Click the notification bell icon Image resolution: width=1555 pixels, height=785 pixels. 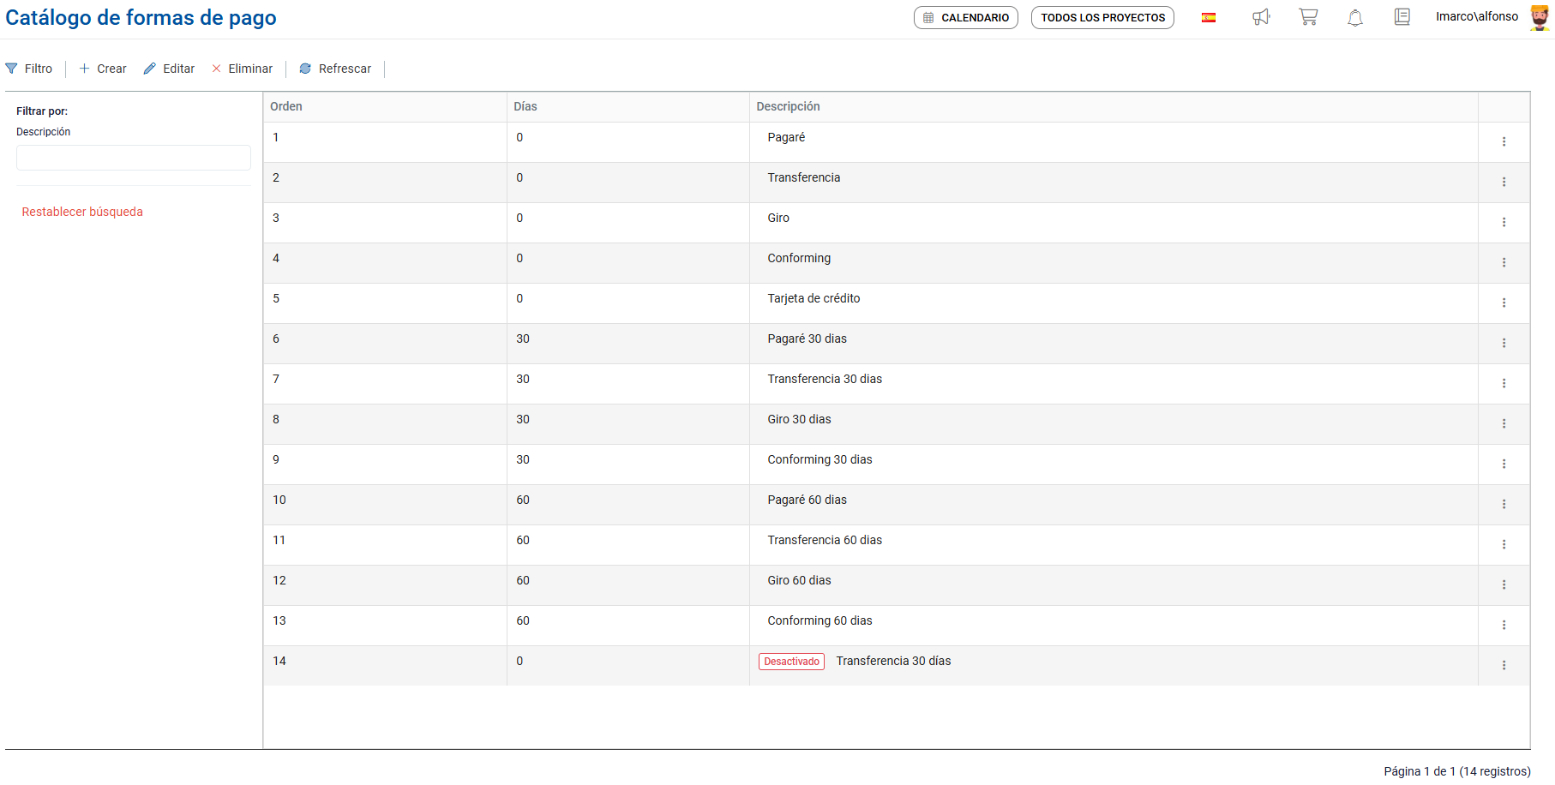click(x=1355, y=17)
